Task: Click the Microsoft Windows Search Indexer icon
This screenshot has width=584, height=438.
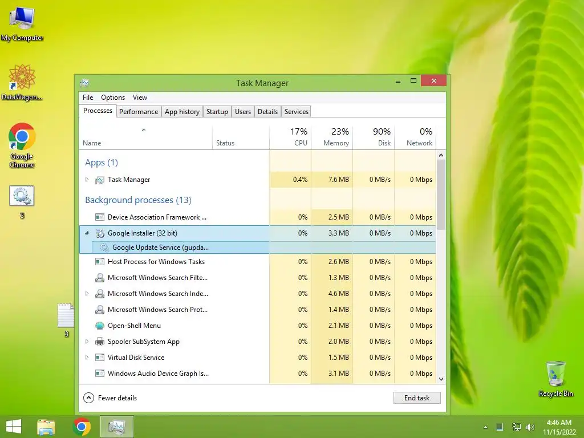Action: coord(99,294)
